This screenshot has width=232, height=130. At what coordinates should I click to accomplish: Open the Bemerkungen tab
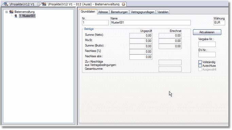point(119,12)
